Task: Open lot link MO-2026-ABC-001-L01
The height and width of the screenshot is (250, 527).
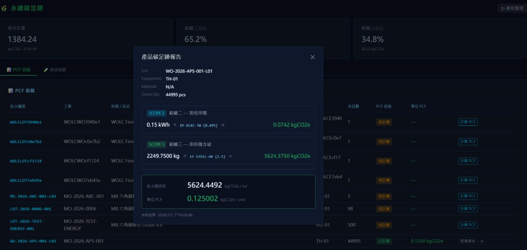Action: tap(33, 196)
